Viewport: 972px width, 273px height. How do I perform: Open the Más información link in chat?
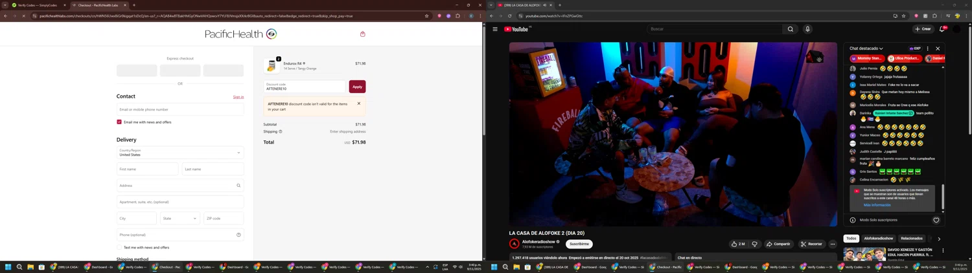(x=877, y=205)
